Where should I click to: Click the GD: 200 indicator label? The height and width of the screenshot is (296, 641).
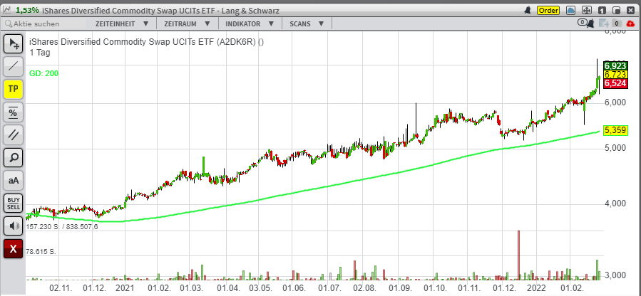click(43, 73)
